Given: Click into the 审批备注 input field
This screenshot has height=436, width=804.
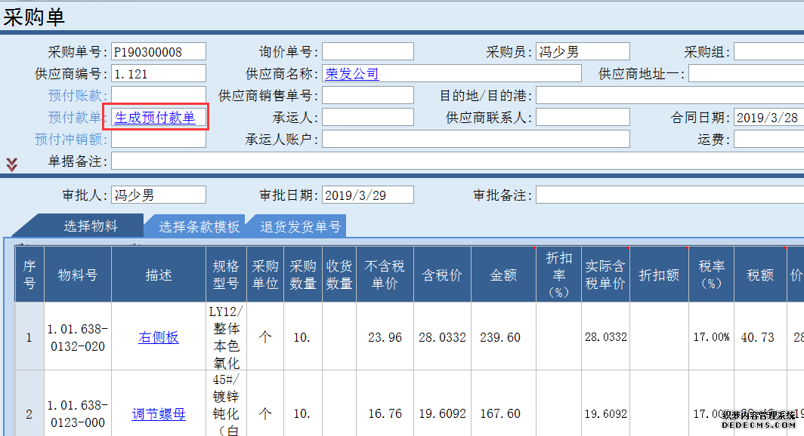Looking at the screenshot, I should point(669,195).
